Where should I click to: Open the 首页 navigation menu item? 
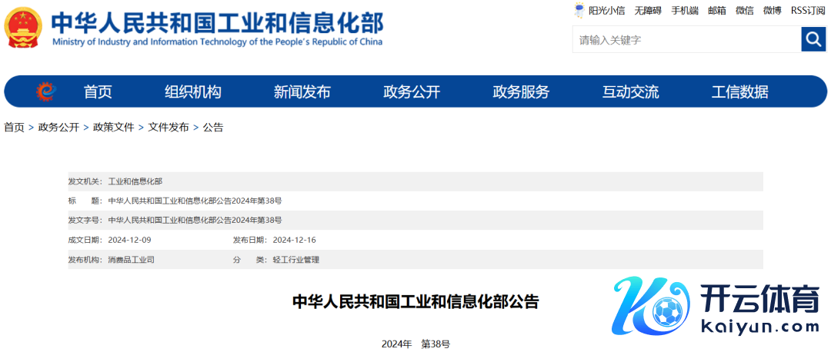pos(98,92)
